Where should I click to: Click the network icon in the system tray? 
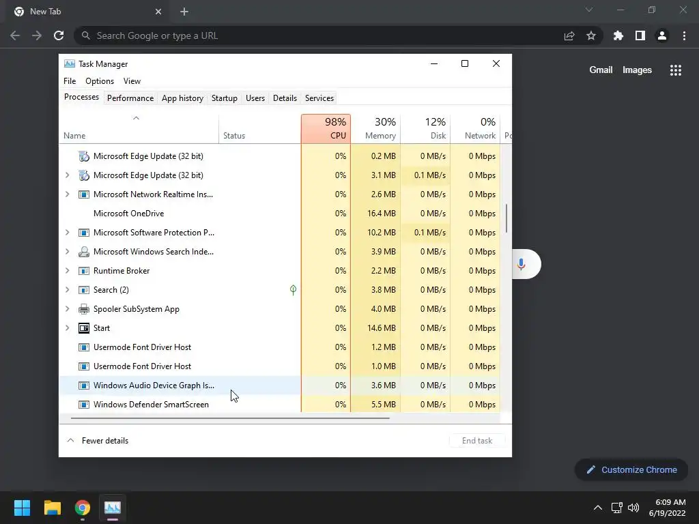click(616, 508)
